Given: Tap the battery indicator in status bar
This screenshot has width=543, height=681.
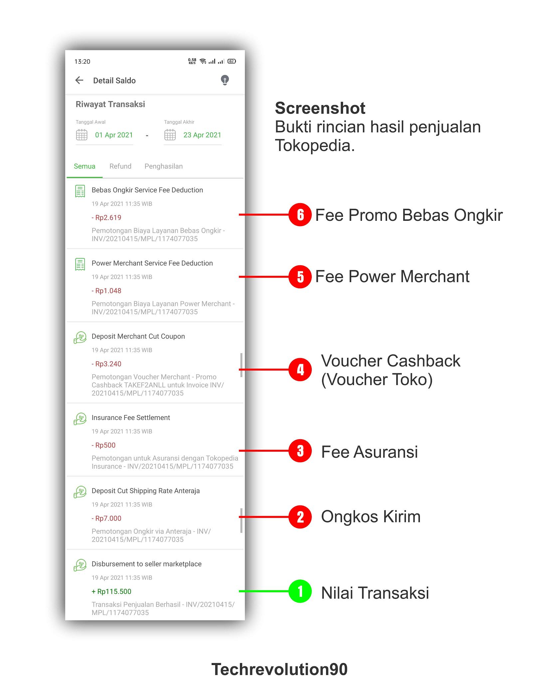Looking at the screenshot, I should click(x=232, y=61).
